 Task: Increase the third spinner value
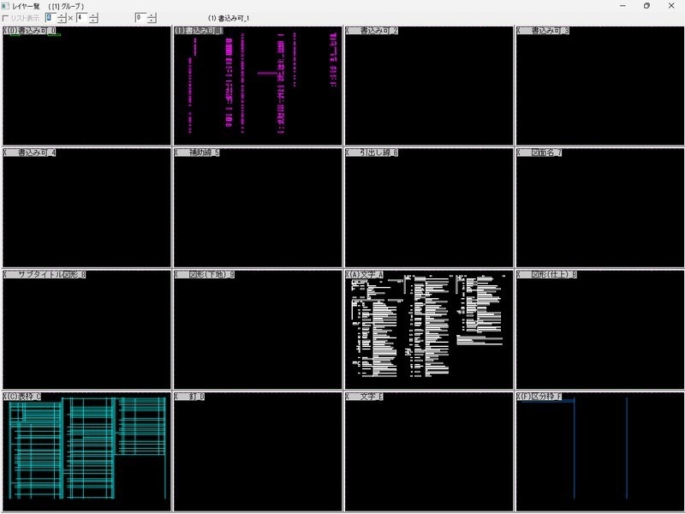tap(152, 15)
